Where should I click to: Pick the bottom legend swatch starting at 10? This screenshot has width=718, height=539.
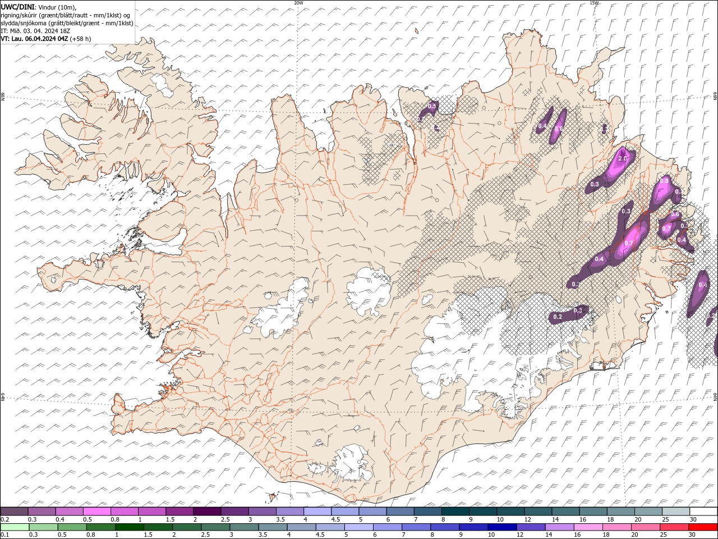[501, 527]
